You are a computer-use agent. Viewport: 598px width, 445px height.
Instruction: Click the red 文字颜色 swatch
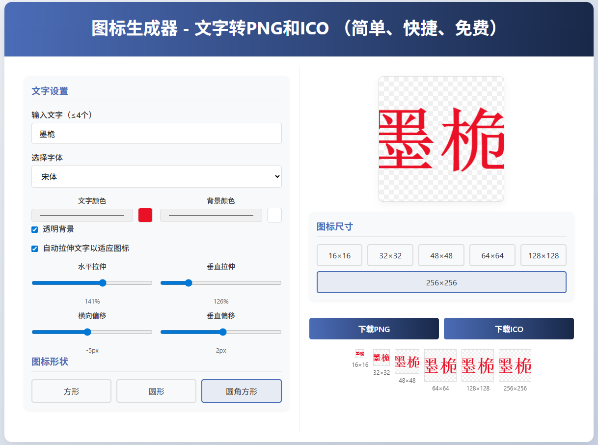click(x=145, y=215)
